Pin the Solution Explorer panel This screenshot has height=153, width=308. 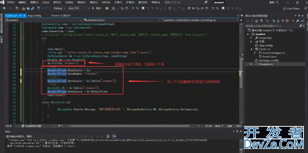(299, 16)
